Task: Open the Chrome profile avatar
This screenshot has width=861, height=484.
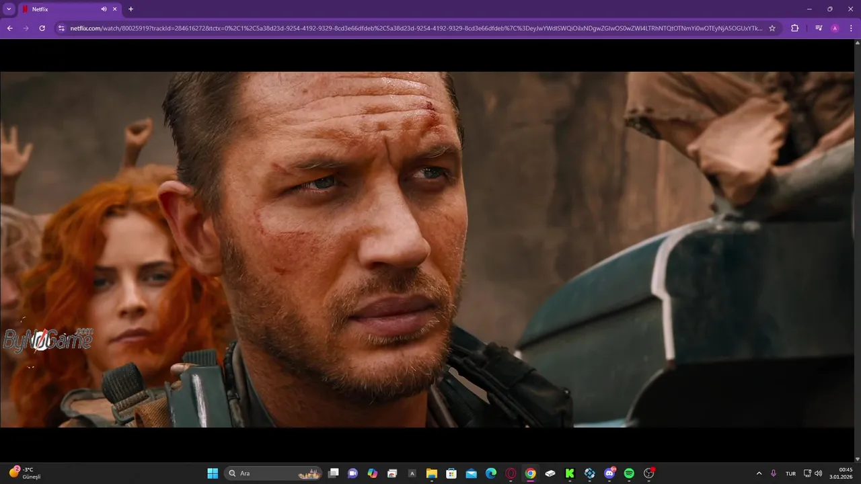Action: point(835,28)
